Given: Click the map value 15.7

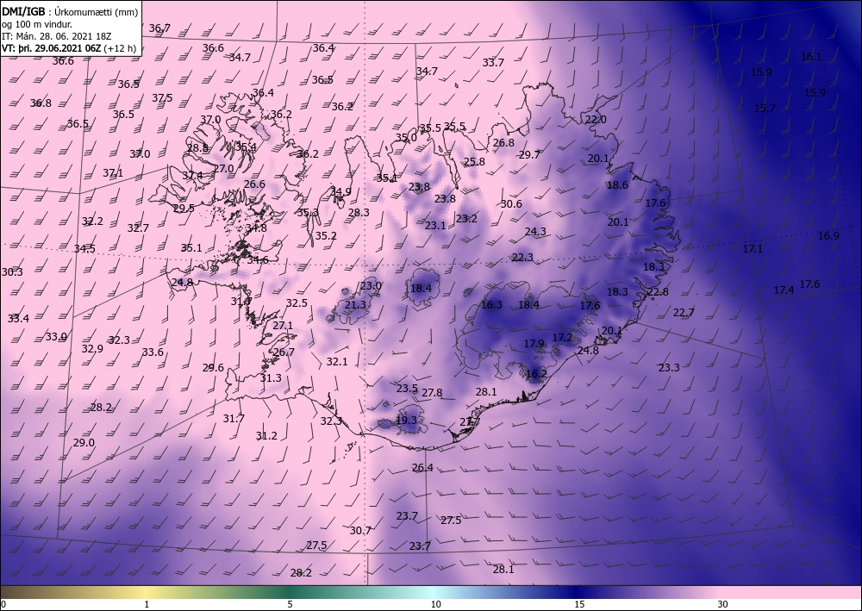Looking at the screenshot, I should tap(765, 109).
